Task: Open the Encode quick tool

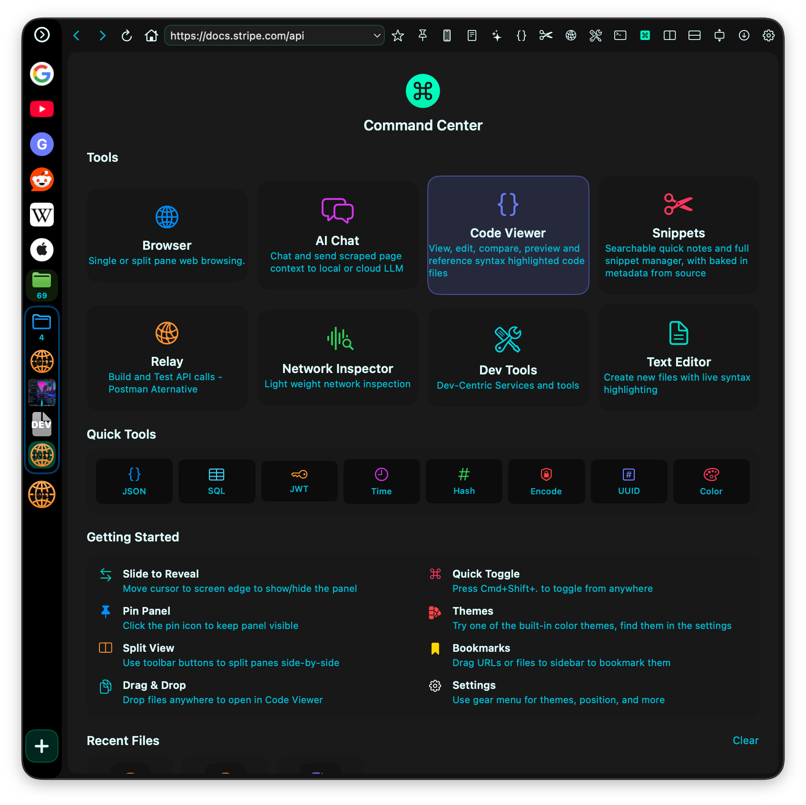Action: pos(546,481)
